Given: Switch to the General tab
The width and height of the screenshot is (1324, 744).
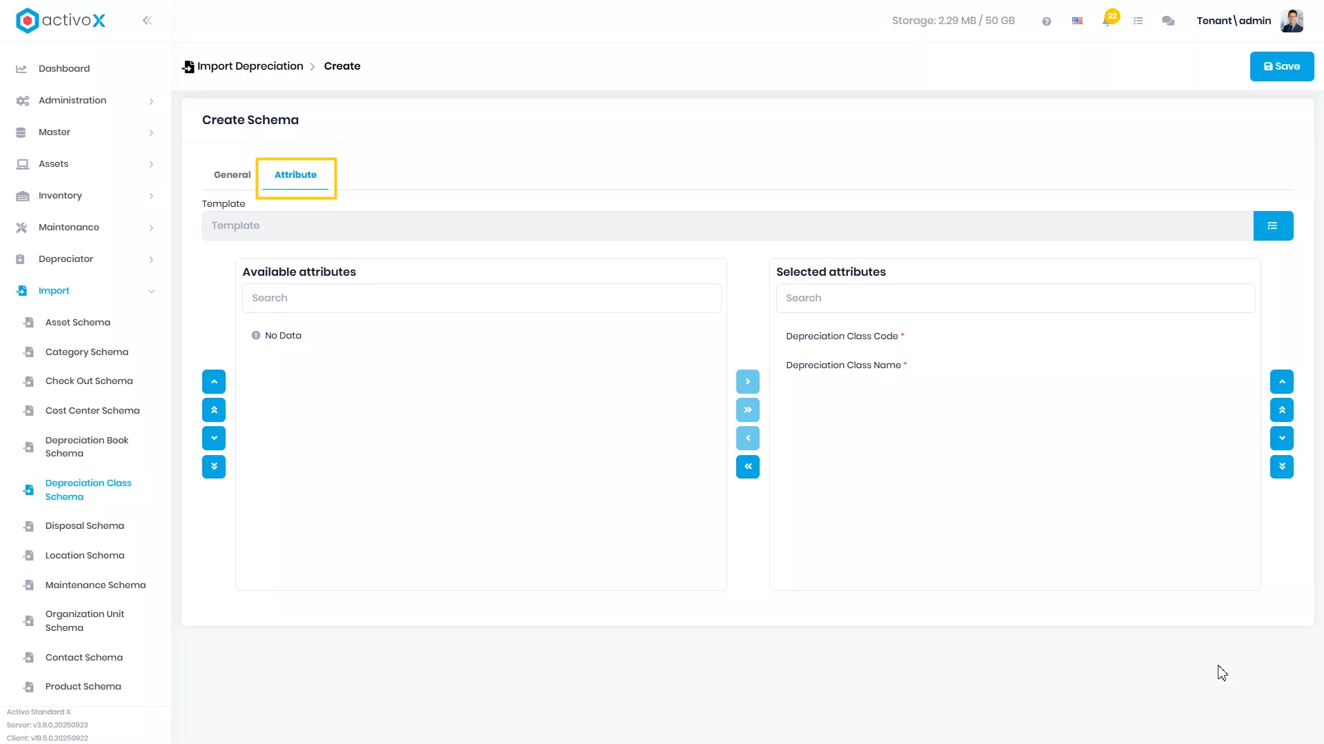Looking at the screenshot, I should 232,174.
